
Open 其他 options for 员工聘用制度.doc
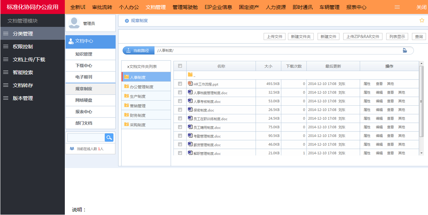401,127
